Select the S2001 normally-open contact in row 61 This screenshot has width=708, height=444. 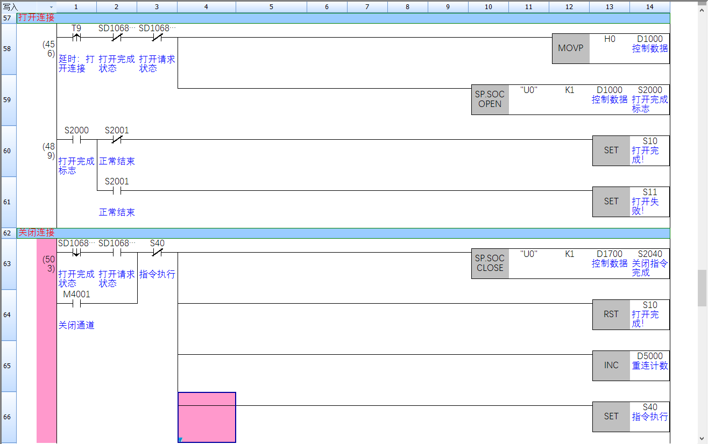click(x=117, y=191)
